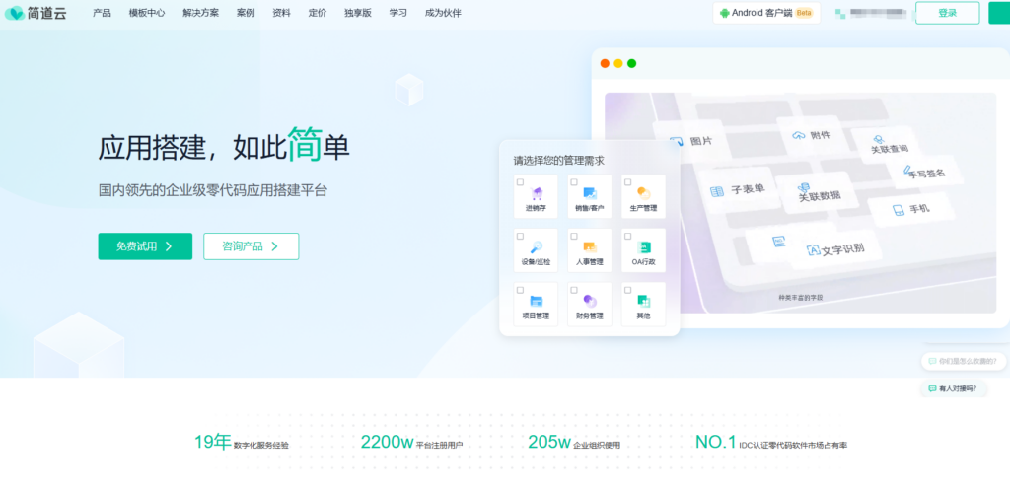The image size is (1010, 490).
Task: Click the 图片 field icon
Action: (677, 141)
